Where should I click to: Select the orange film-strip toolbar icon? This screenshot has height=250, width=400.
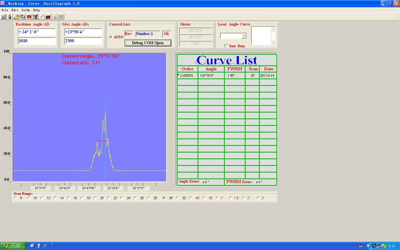coord(35,16)
